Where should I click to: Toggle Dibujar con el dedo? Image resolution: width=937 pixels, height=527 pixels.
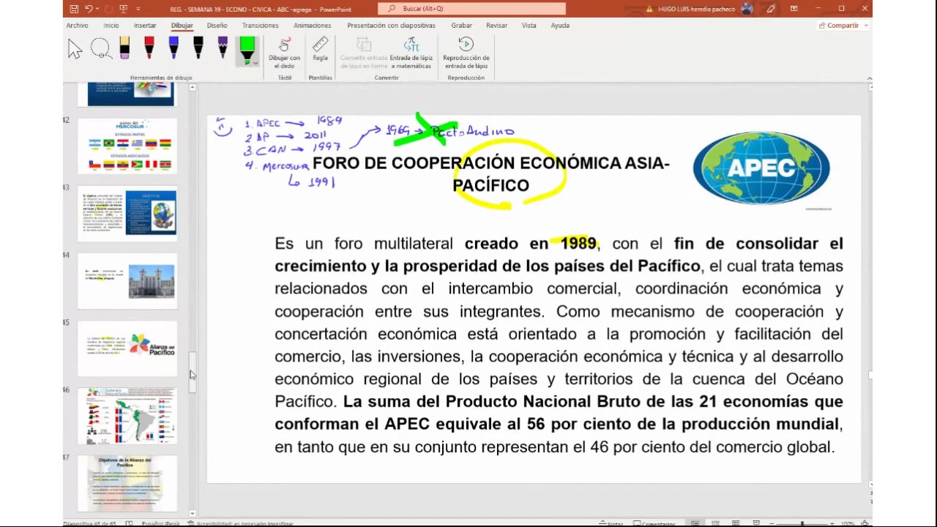coord(284,53)
